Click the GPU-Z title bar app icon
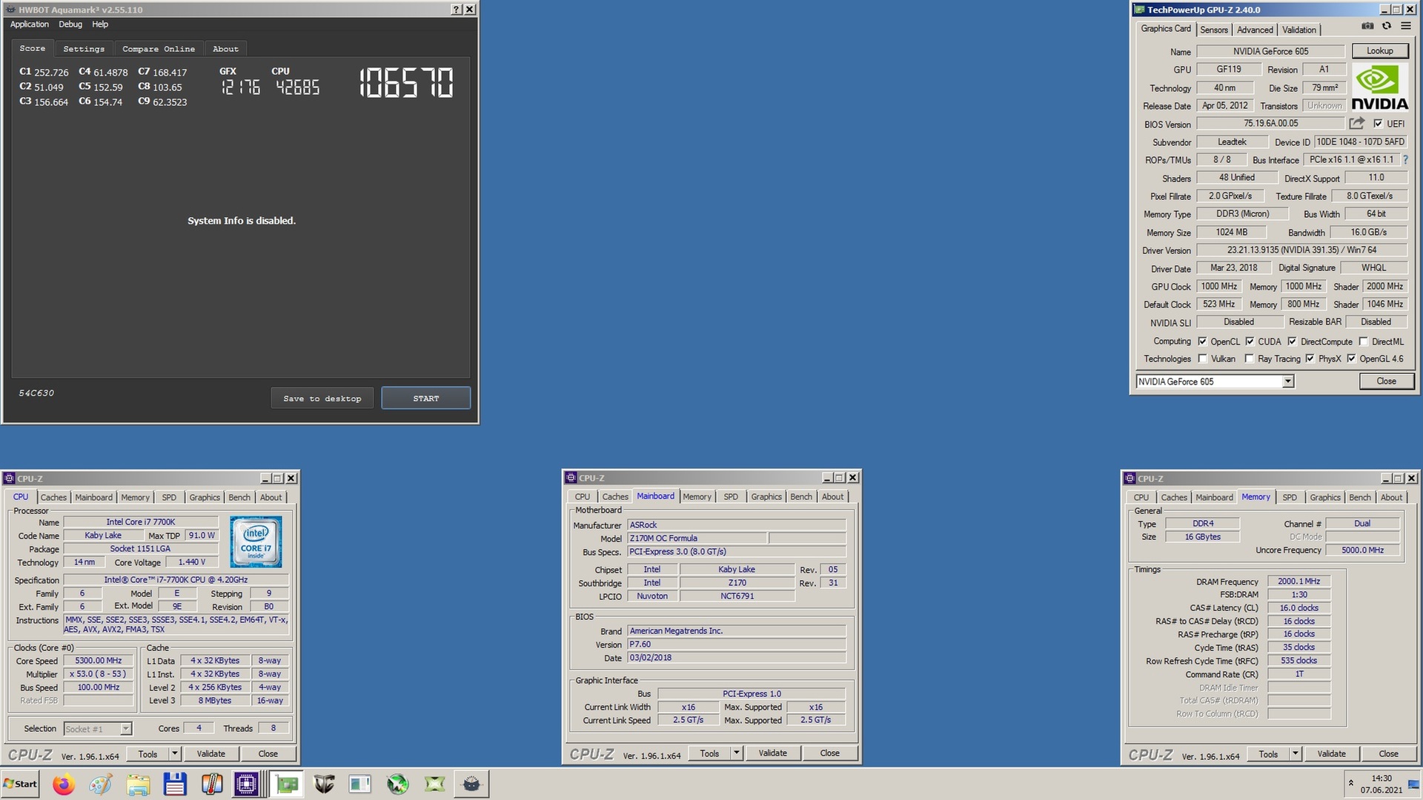This screenshot has width=1423, height=800. click(x=1139, y=10)
